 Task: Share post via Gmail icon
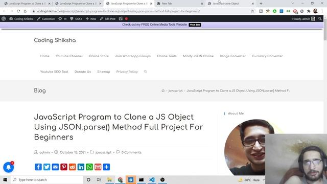click(x=98, y=167)
